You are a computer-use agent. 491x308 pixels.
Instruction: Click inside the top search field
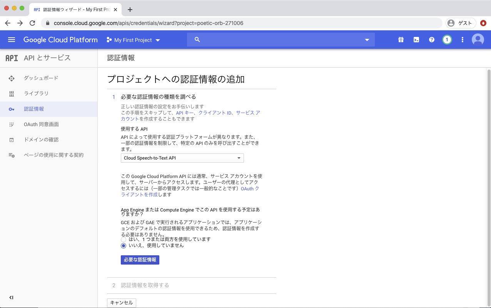click(x=269, y=39)
